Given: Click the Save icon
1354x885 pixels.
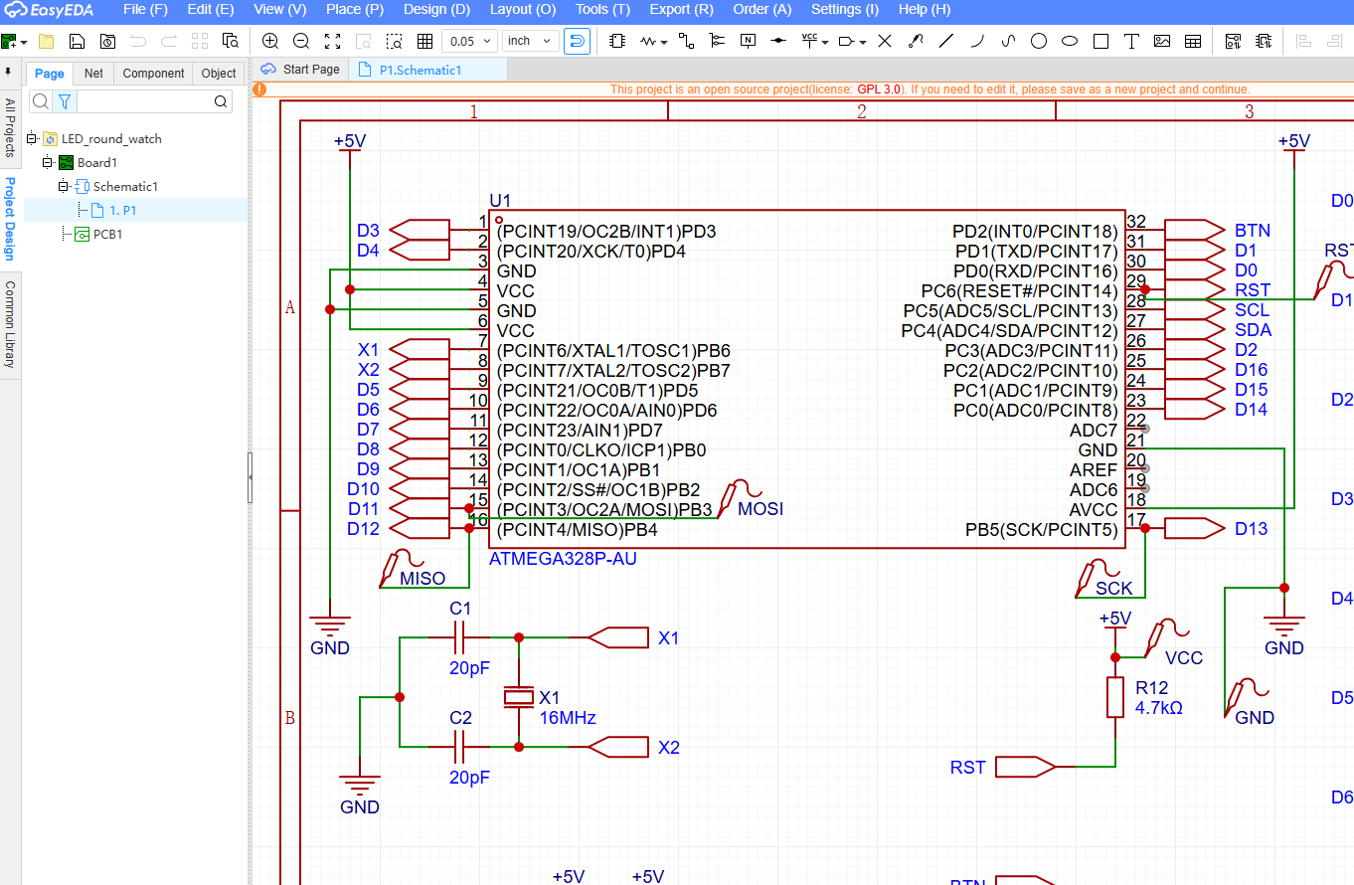Looking at the screenshot, I should tap(77, 41).
